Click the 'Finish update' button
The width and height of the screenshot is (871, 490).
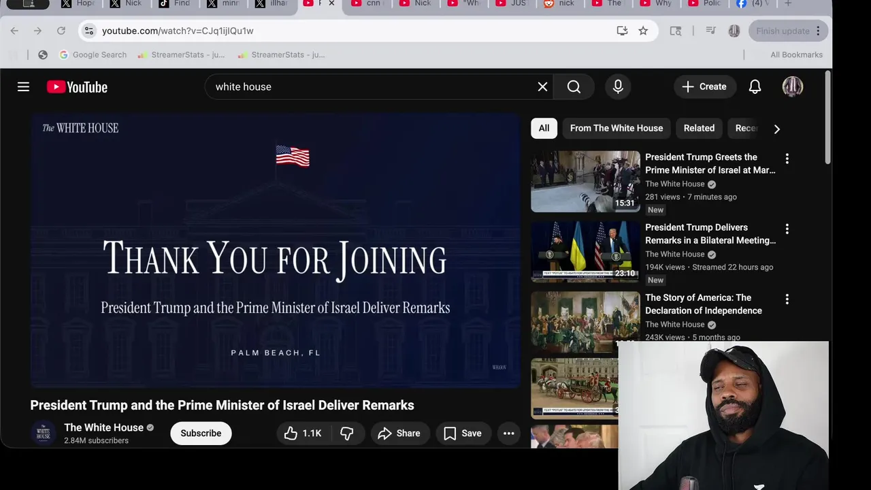click(788, 31)
